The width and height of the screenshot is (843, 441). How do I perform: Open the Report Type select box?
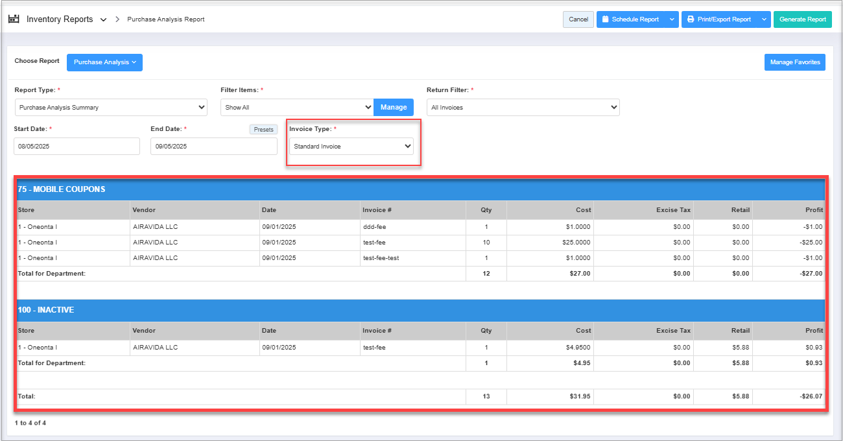111,108
